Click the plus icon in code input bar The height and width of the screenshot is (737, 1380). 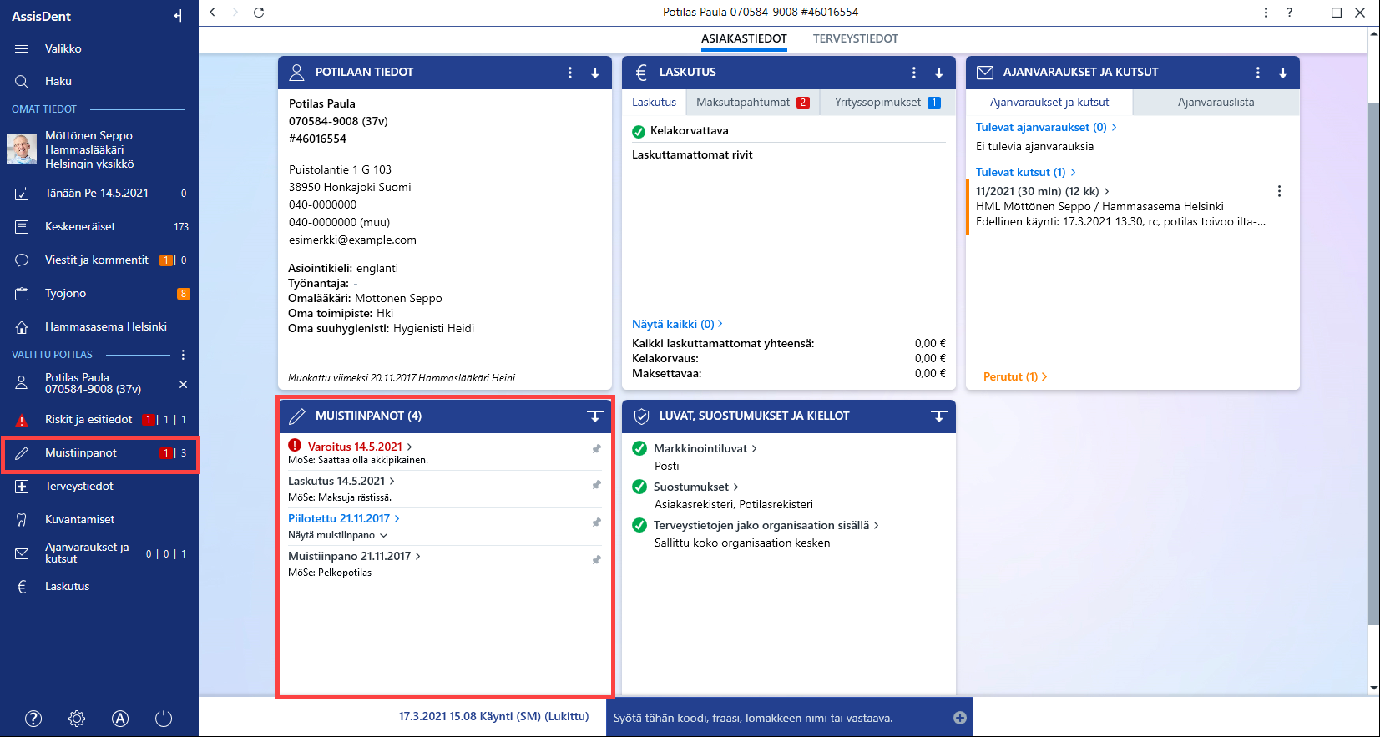[960, 718]
